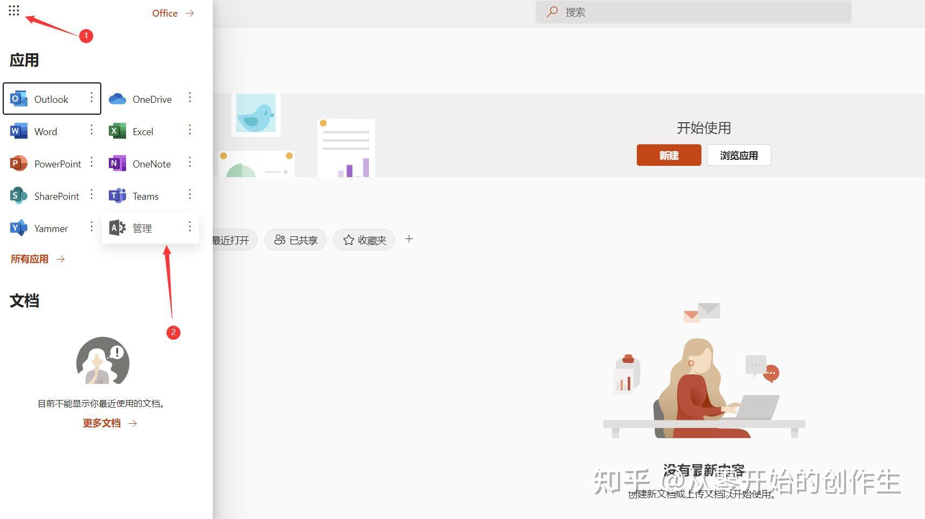Open Excel from the apps list
Image resolution: width=925 pixels, height=519 pixels.
[143, 131]
